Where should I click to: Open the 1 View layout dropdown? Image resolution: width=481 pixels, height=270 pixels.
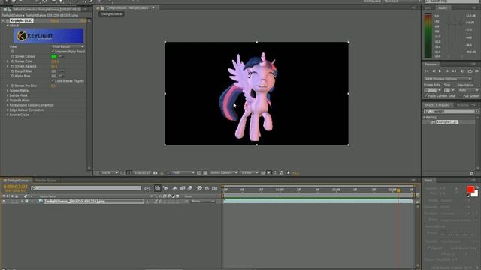[250, 173]
